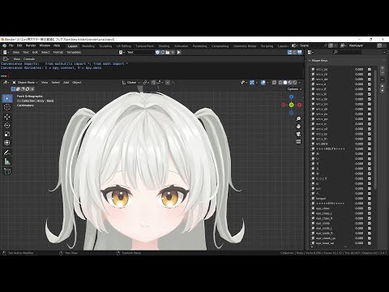The height and width of the screenshot is (292, 389).
Task: Open a text file via folder icon
Action: click(168, 52)
